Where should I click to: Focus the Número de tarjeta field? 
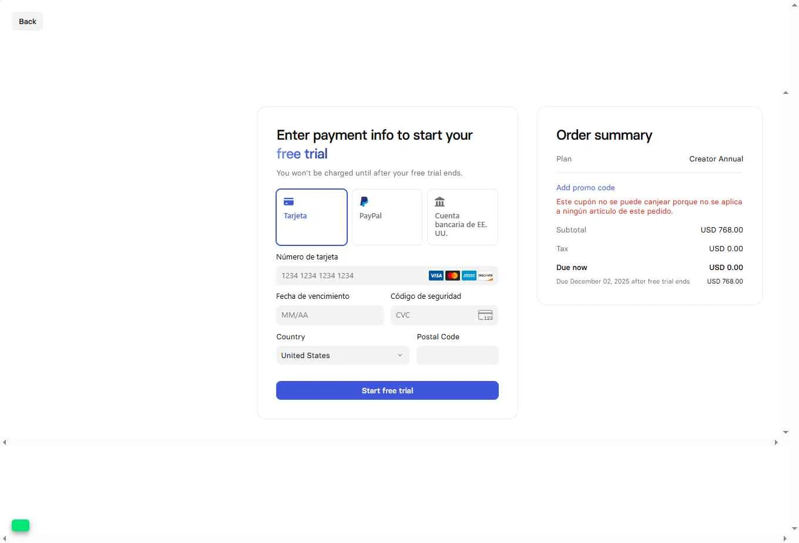(352, 276)
